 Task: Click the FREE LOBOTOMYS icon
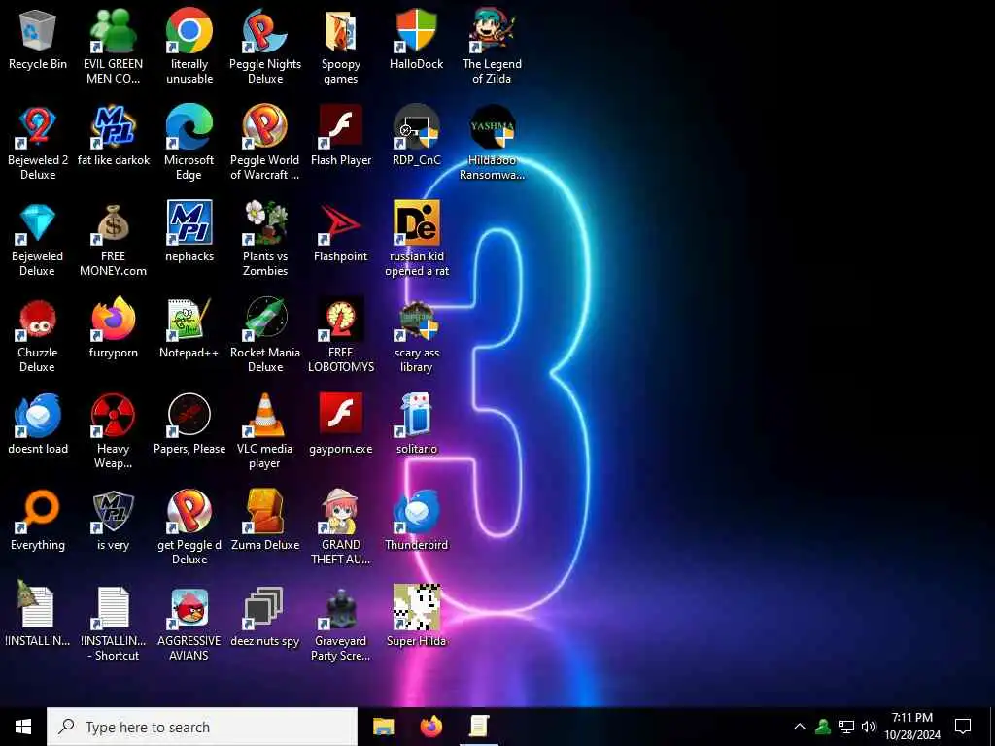[x=341, y=319]
